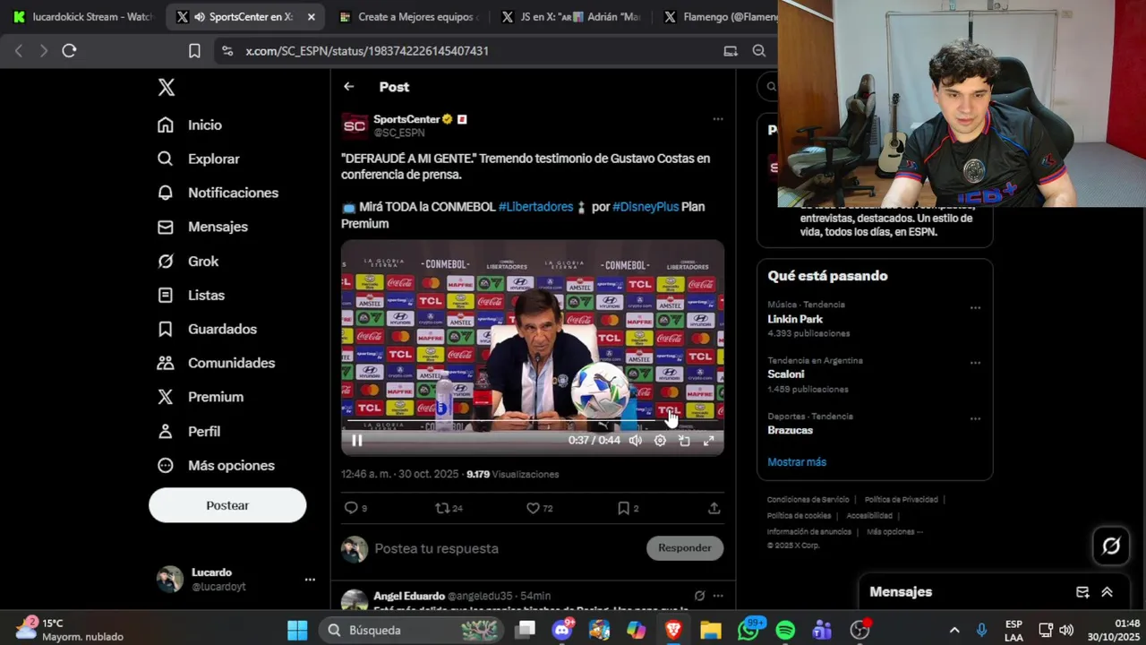Compose new message in Mensajes drawer
Screen dimensions: 1146x645
tap(1082, 592)
